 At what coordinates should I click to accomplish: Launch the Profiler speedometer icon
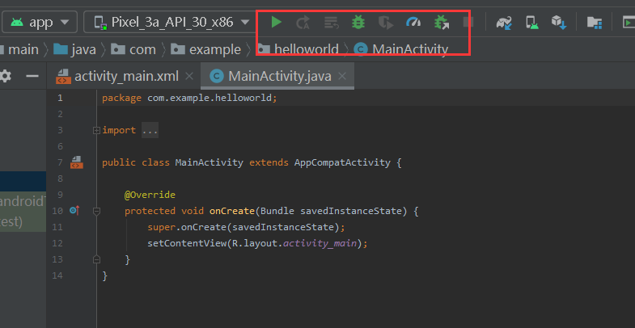click(x=413, y=22)
